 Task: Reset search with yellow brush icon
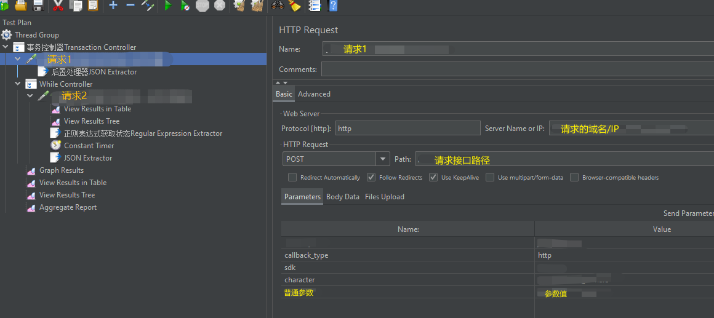(x=295, y=5)
